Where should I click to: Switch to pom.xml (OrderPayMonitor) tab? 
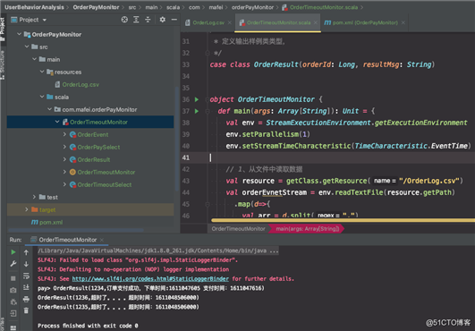[365, 22]
